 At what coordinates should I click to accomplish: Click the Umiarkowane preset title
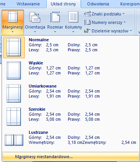tap(43, 86)
